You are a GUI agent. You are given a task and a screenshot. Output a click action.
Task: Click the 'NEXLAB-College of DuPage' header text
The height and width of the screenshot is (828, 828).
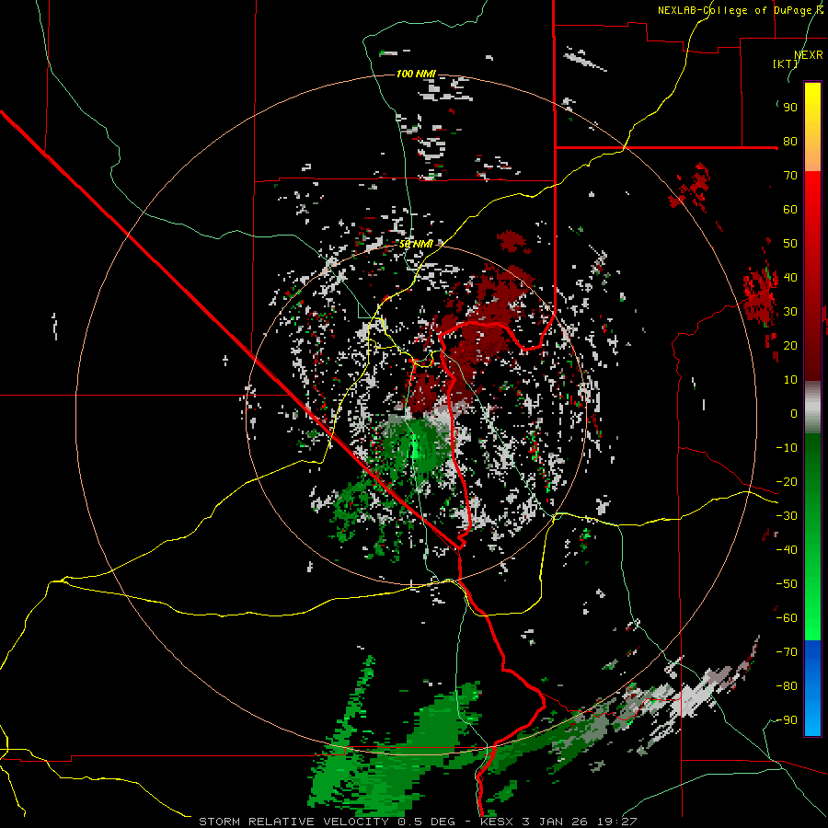734,10
